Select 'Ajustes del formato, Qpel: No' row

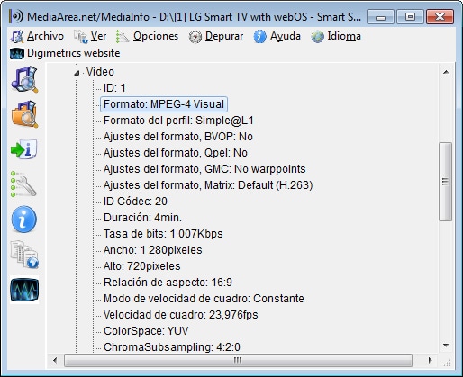coord(175,153)
